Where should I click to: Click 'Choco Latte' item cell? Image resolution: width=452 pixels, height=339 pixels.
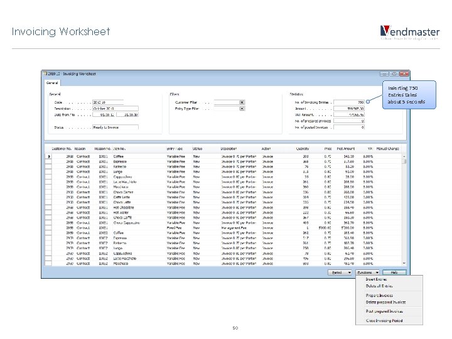click(122, 202)
